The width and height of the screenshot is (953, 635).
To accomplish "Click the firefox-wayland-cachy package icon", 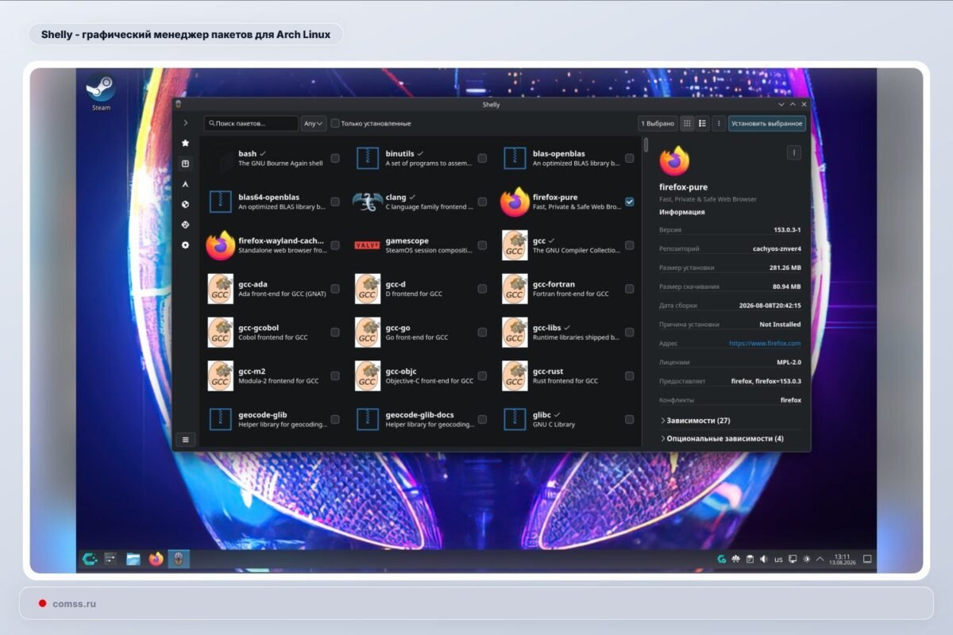I will (220, 245).
